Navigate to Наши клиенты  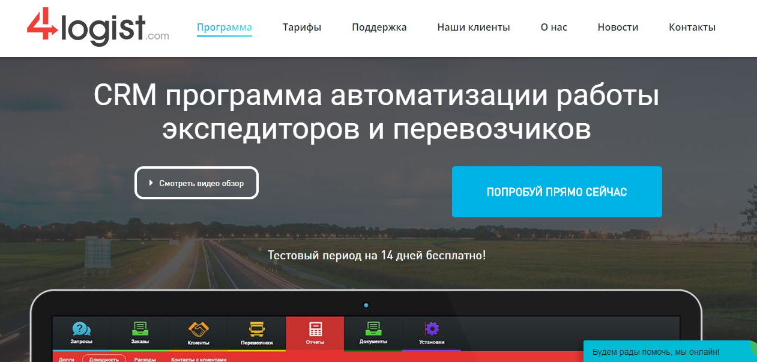click(474, 27)
